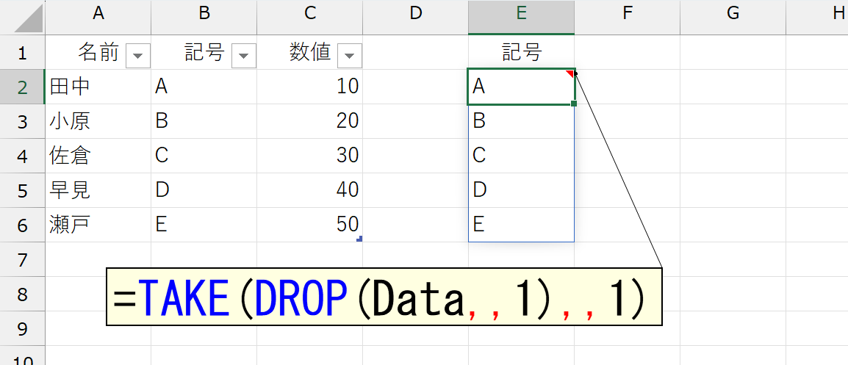Click cell containing 早見
848x365 pixels.
point(98,191)
